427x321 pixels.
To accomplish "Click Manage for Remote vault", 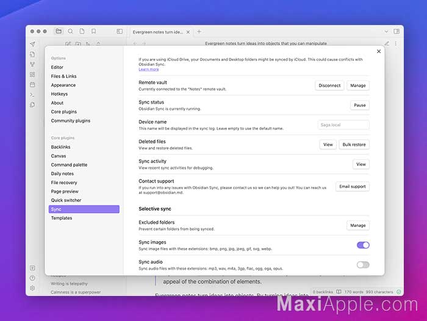I will (358, 85).
